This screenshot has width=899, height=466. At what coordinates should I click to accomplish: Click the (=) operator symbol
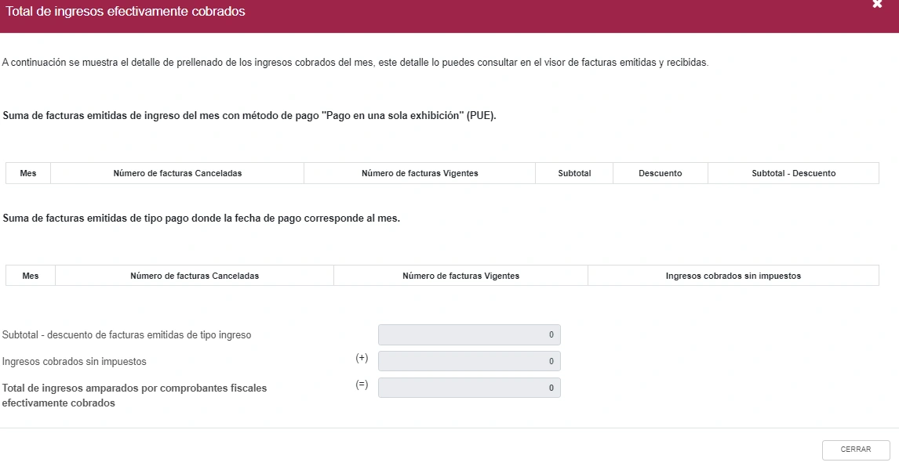362,384
